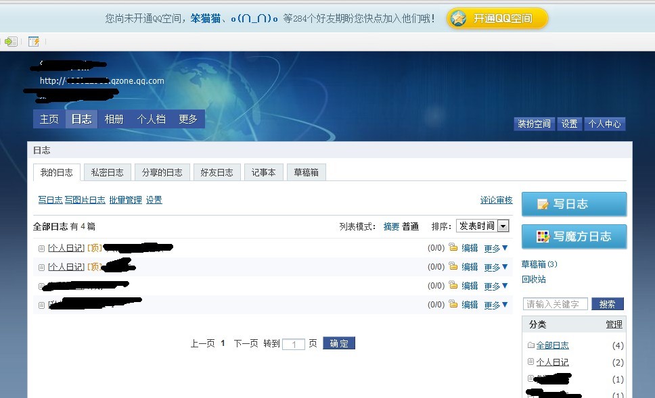Switch to 我的日志 tab

pos(57,172)
